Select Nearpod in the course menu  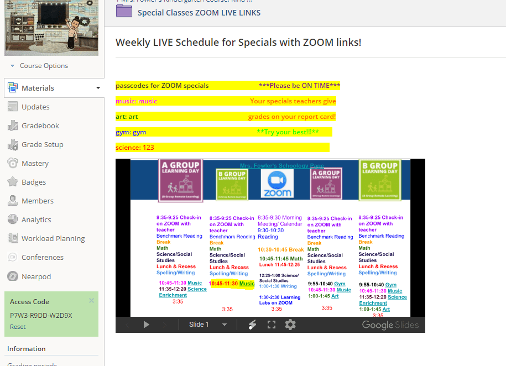pyautogui.click(x=36, y=276)
